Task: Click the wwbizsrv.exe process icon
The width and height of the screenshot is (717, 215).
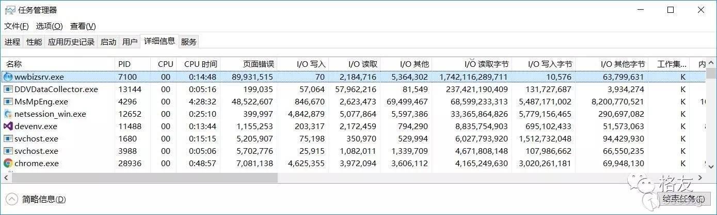Action: pos(8,77)
